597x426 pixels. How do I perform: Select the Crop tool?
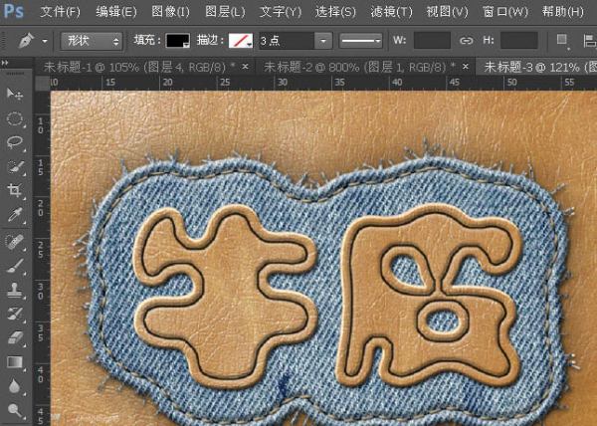pos(15,190)
